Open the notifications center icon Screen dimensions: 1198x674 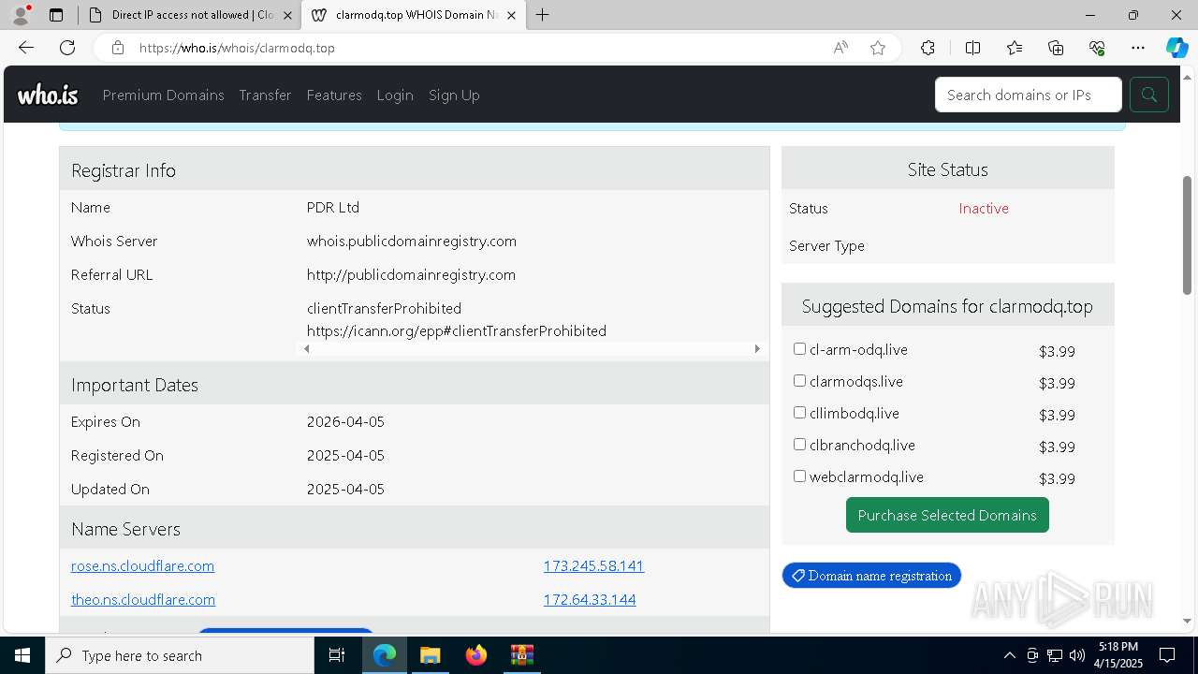[x=1167, y=655]
